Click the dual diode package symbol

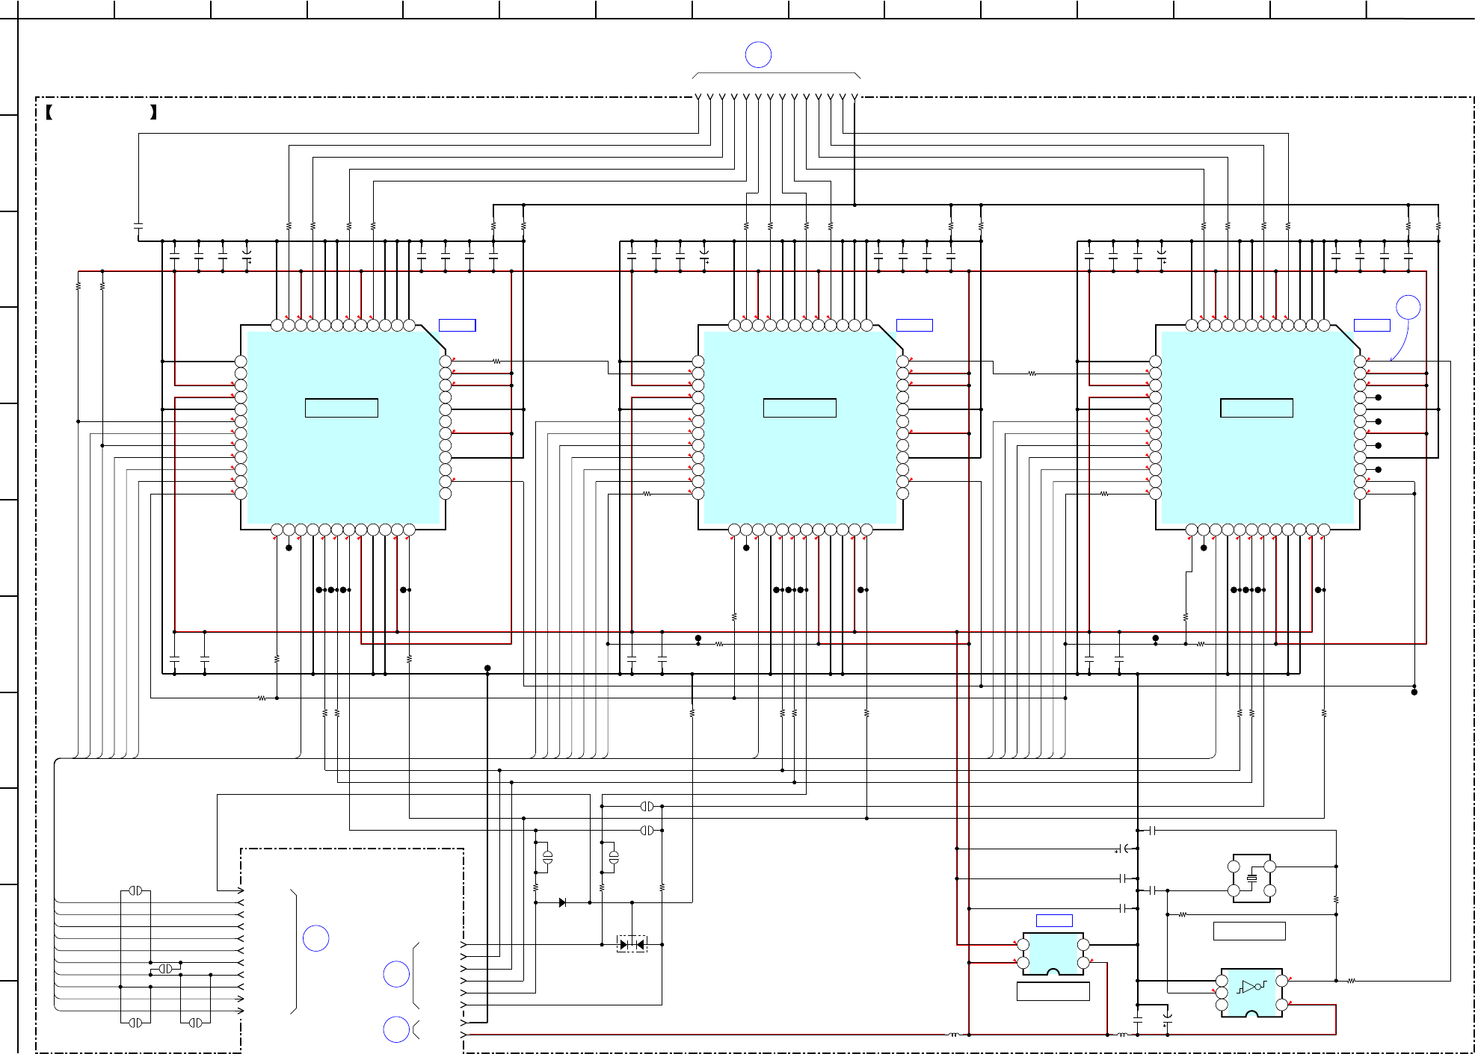(632, 944)
